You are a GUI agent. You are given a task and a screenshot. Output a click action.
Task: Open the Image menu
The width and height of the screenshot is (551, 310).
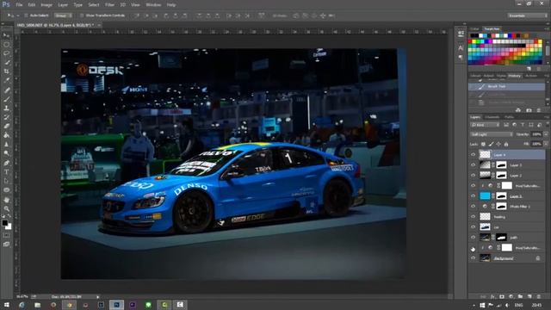coord(46,5)
